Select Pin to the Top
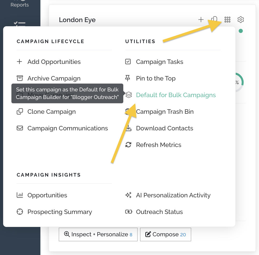 coord(156,78)
